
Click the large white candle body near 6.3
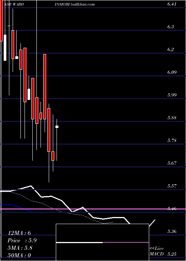[x=5, y=48]
